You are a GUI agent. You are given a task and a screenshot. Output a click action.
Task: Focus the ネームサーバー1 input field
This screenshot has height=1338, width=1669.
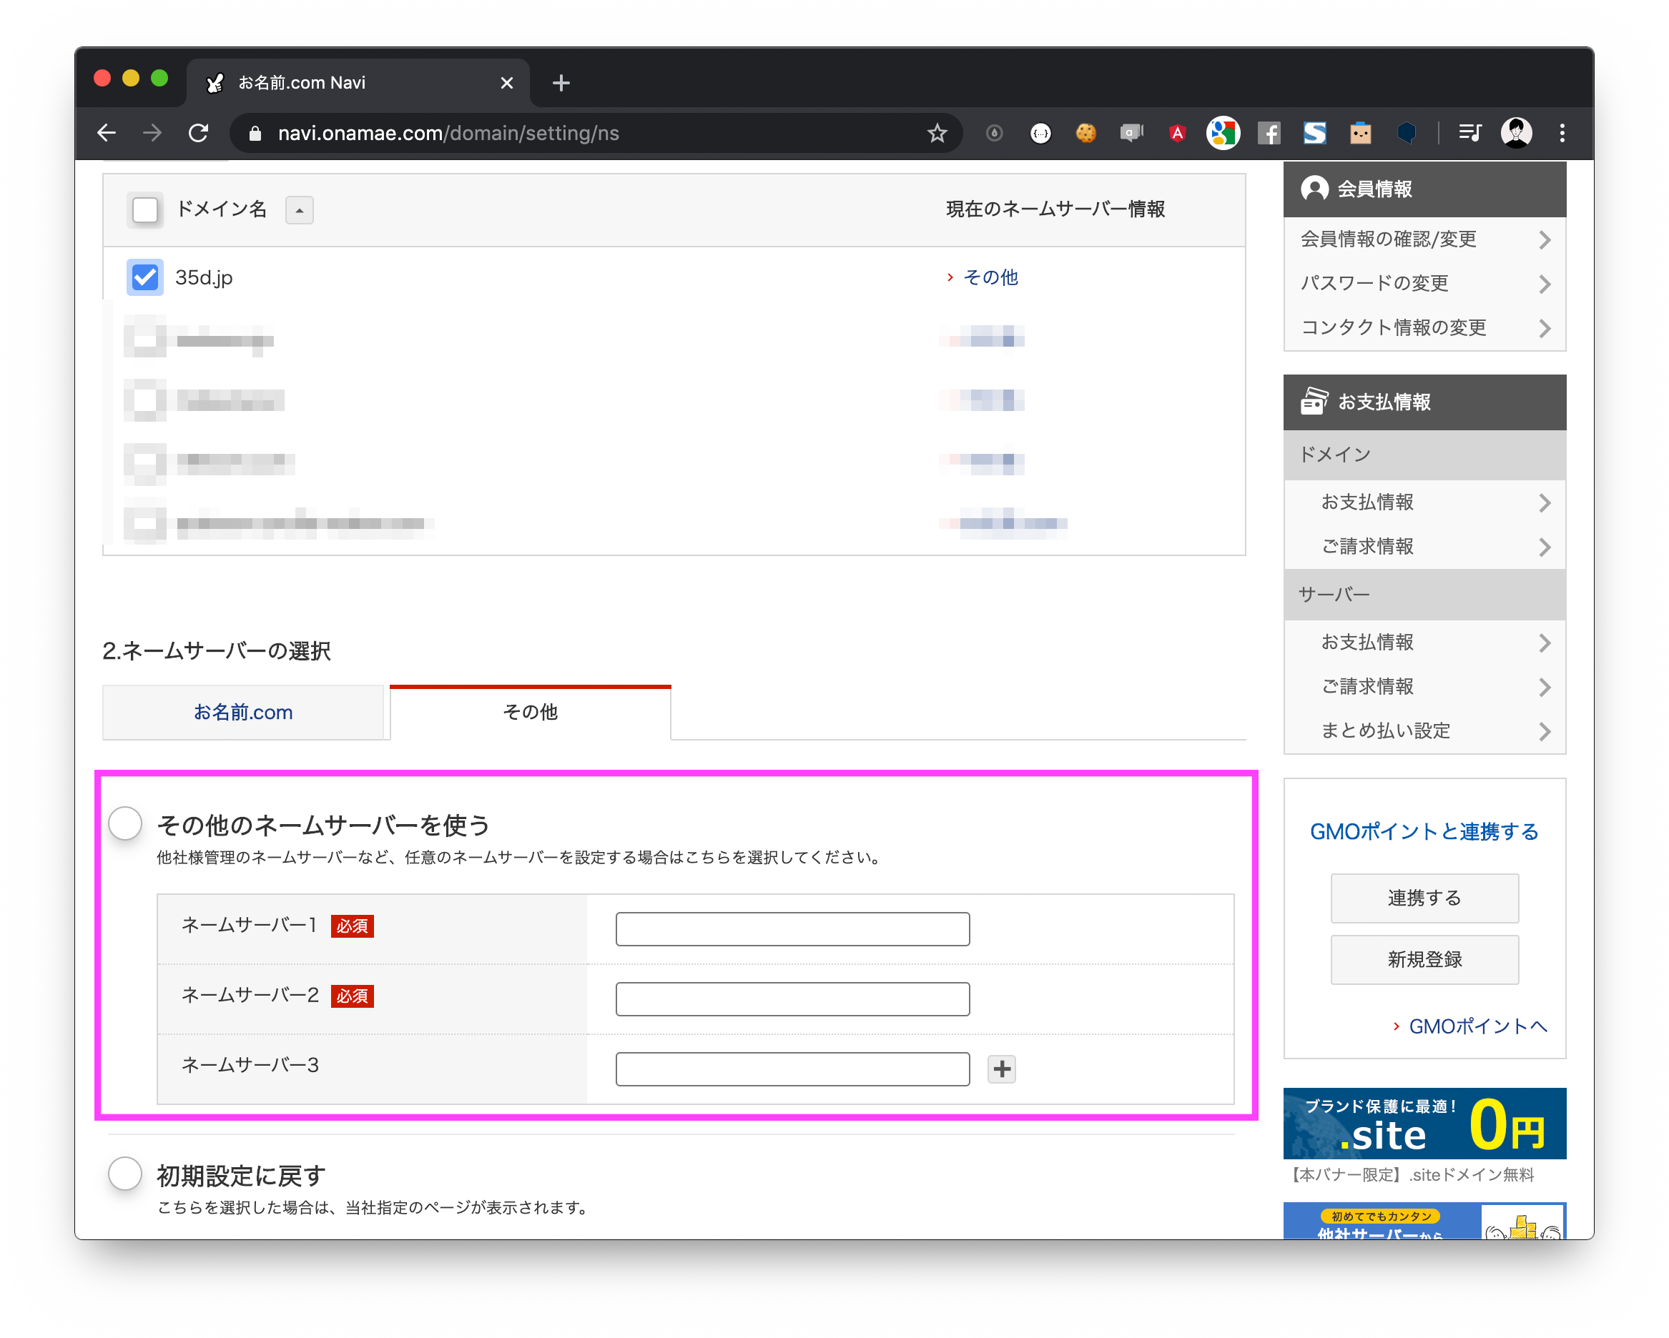point(792,928)
